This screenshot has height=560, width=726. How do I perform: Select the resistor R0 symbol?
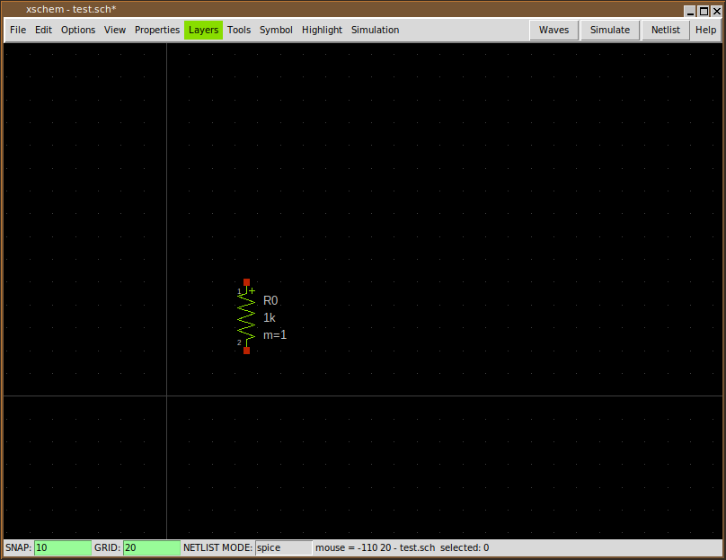click(x=247, y=316)
